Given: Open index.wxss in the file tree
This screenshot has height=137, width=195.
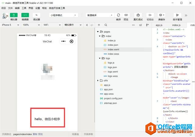Looking at the screenshot, I should [x=113, y=54].
